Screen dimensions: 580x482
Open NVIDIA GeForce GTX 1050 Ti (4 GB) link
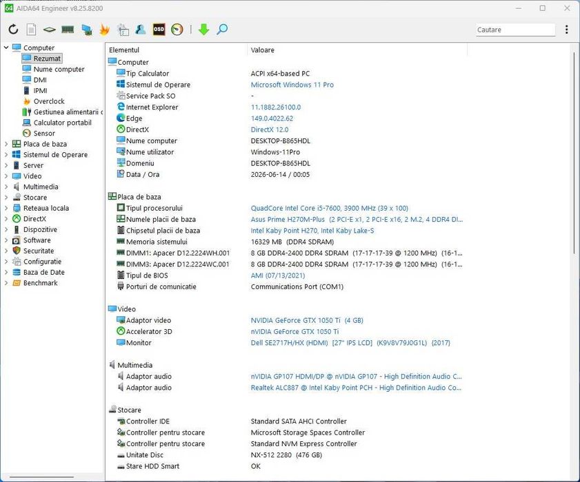(307, 320)
